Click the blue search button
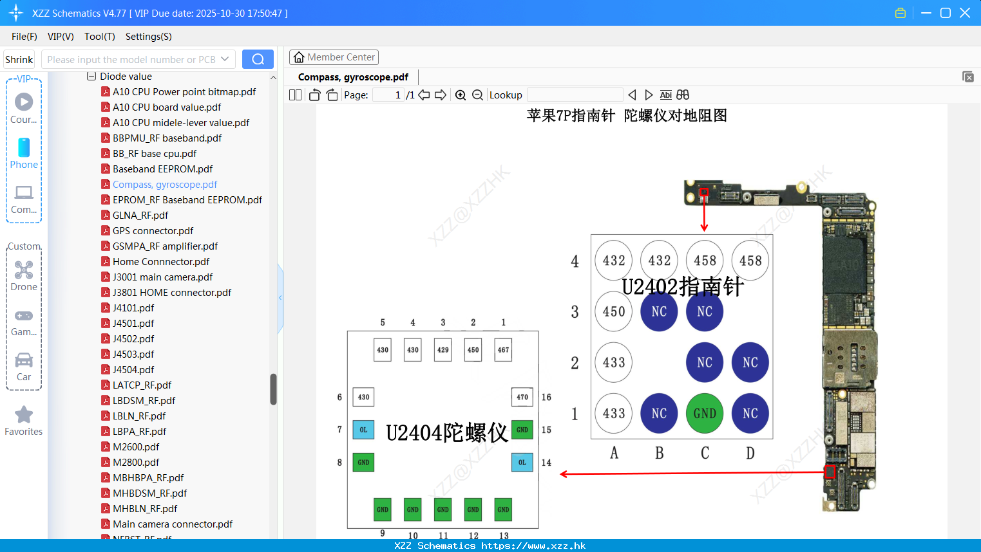The width and height of the screenshot is (981, 552). (258, 59)
